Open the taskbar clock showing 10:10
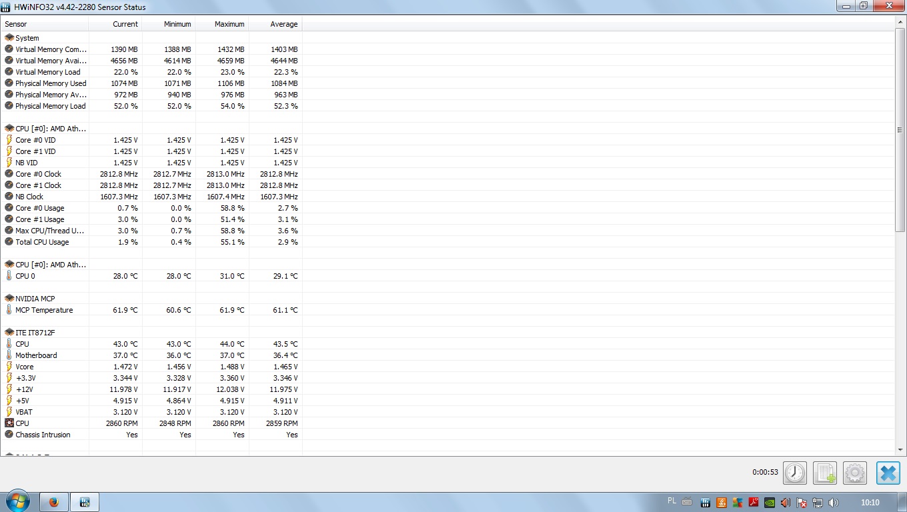This screenshot has width=907, height=512. pos(870,503)
